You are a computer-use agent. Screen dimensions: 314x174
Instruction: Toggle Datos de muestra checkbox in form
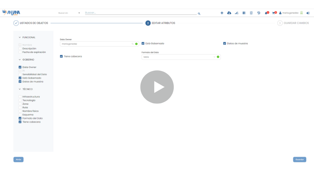225,43
